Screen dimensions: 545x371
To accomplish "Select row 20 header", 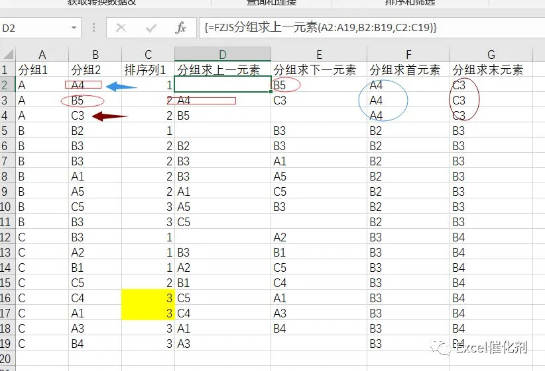I will point(8,358).
